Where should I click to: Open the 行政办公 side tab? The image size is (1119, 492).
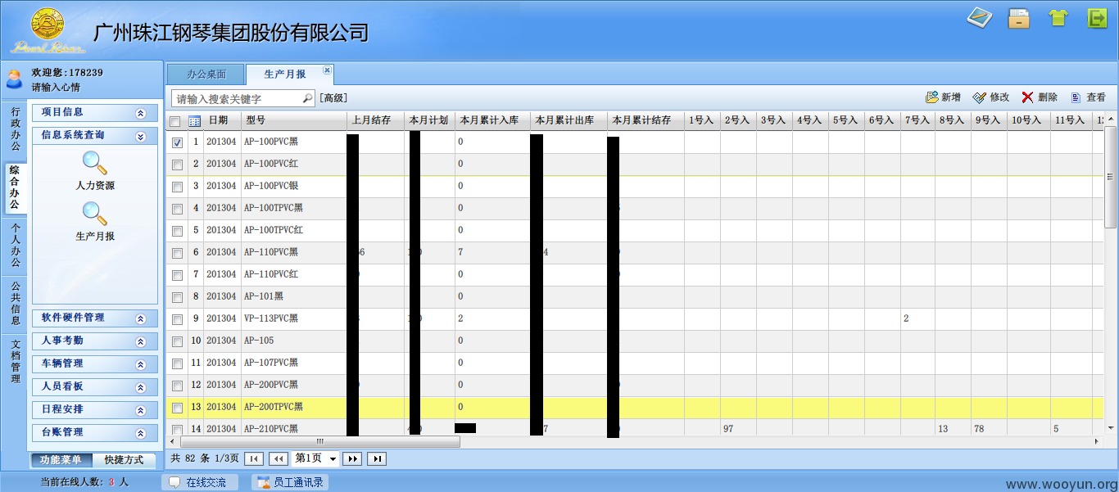tap(15, 129)
